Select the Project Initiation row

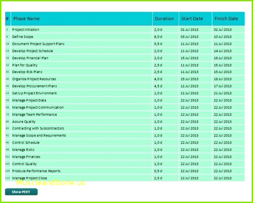tap(125, 30)
